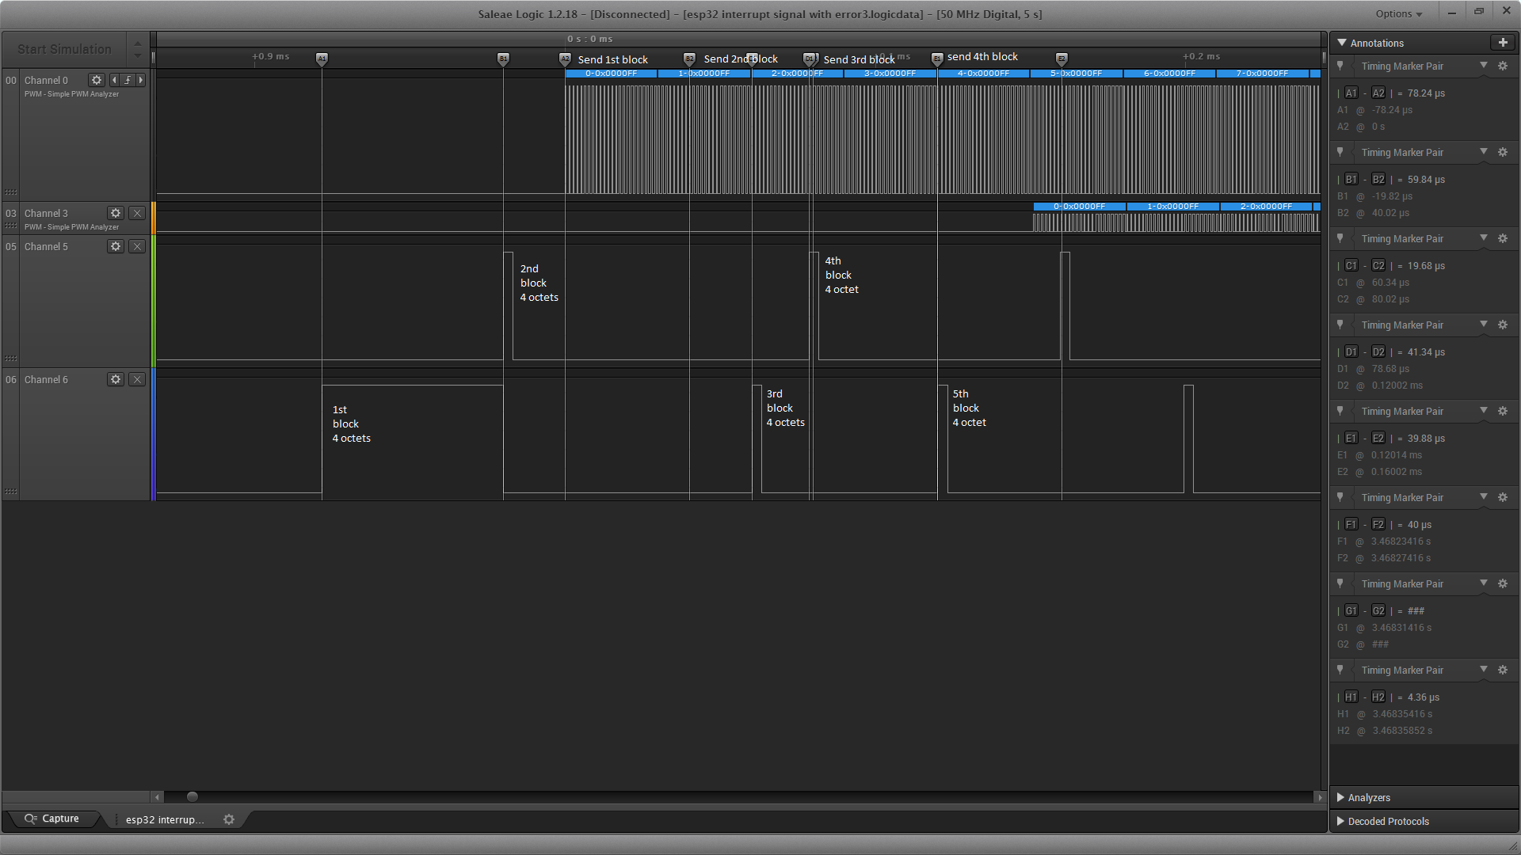1521x855 pixels.
Task: Jump to previous edge on Channel 0
Action: tap(114, 80)
